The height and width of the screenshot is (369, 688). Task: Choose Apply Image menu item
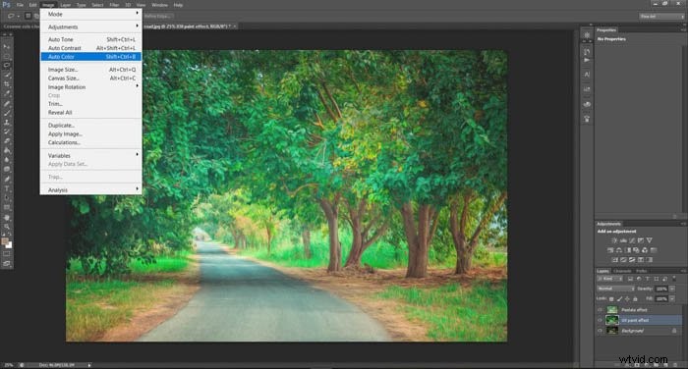(x=90, y=133)
